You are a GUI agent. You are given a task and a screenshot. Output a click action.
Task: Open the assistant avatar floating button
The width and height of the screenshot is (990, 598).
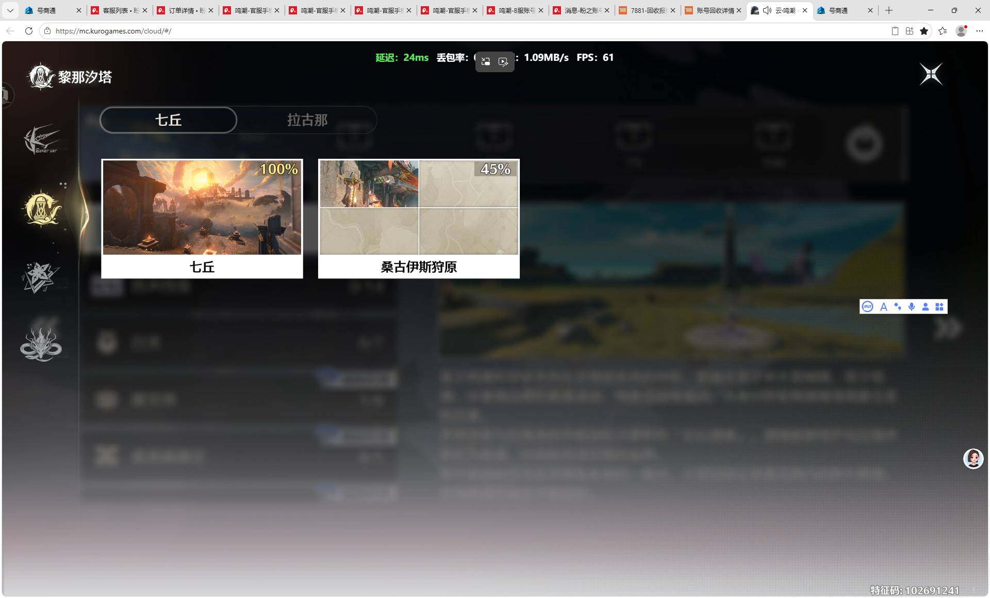click(x=973, y=459)
